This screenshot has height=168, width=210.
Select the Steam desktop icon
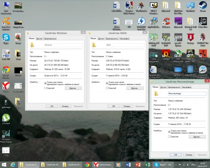(x=203, y=7)
